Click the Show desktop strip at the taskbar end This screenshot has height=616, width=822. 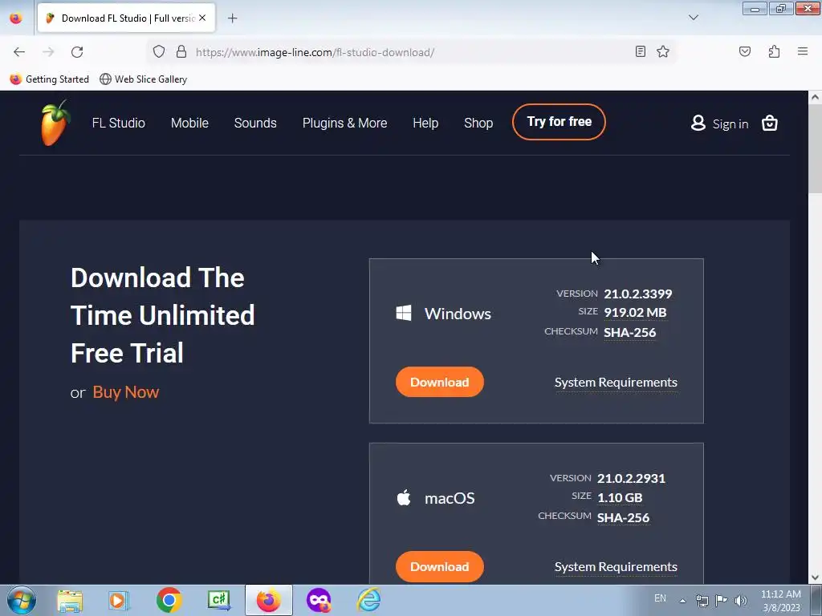pos(816,600)
